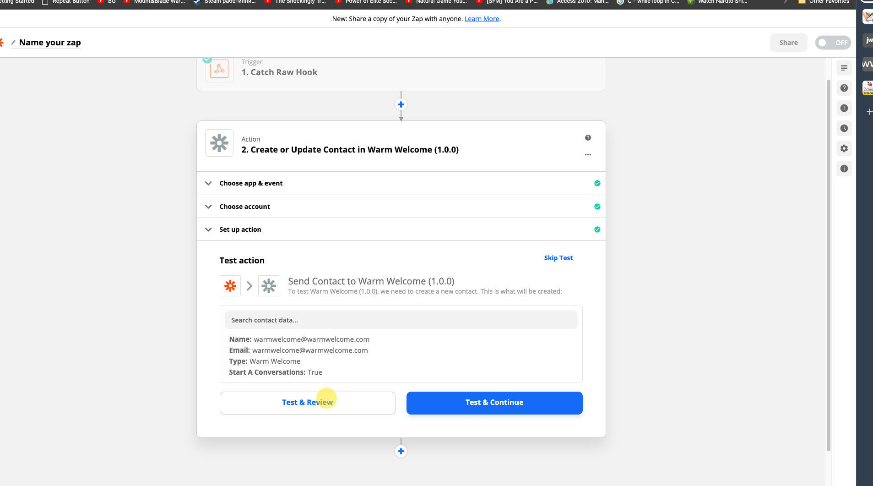Click the plus icon in browser sidebar
873x486 pixels.
click(869, 112)
